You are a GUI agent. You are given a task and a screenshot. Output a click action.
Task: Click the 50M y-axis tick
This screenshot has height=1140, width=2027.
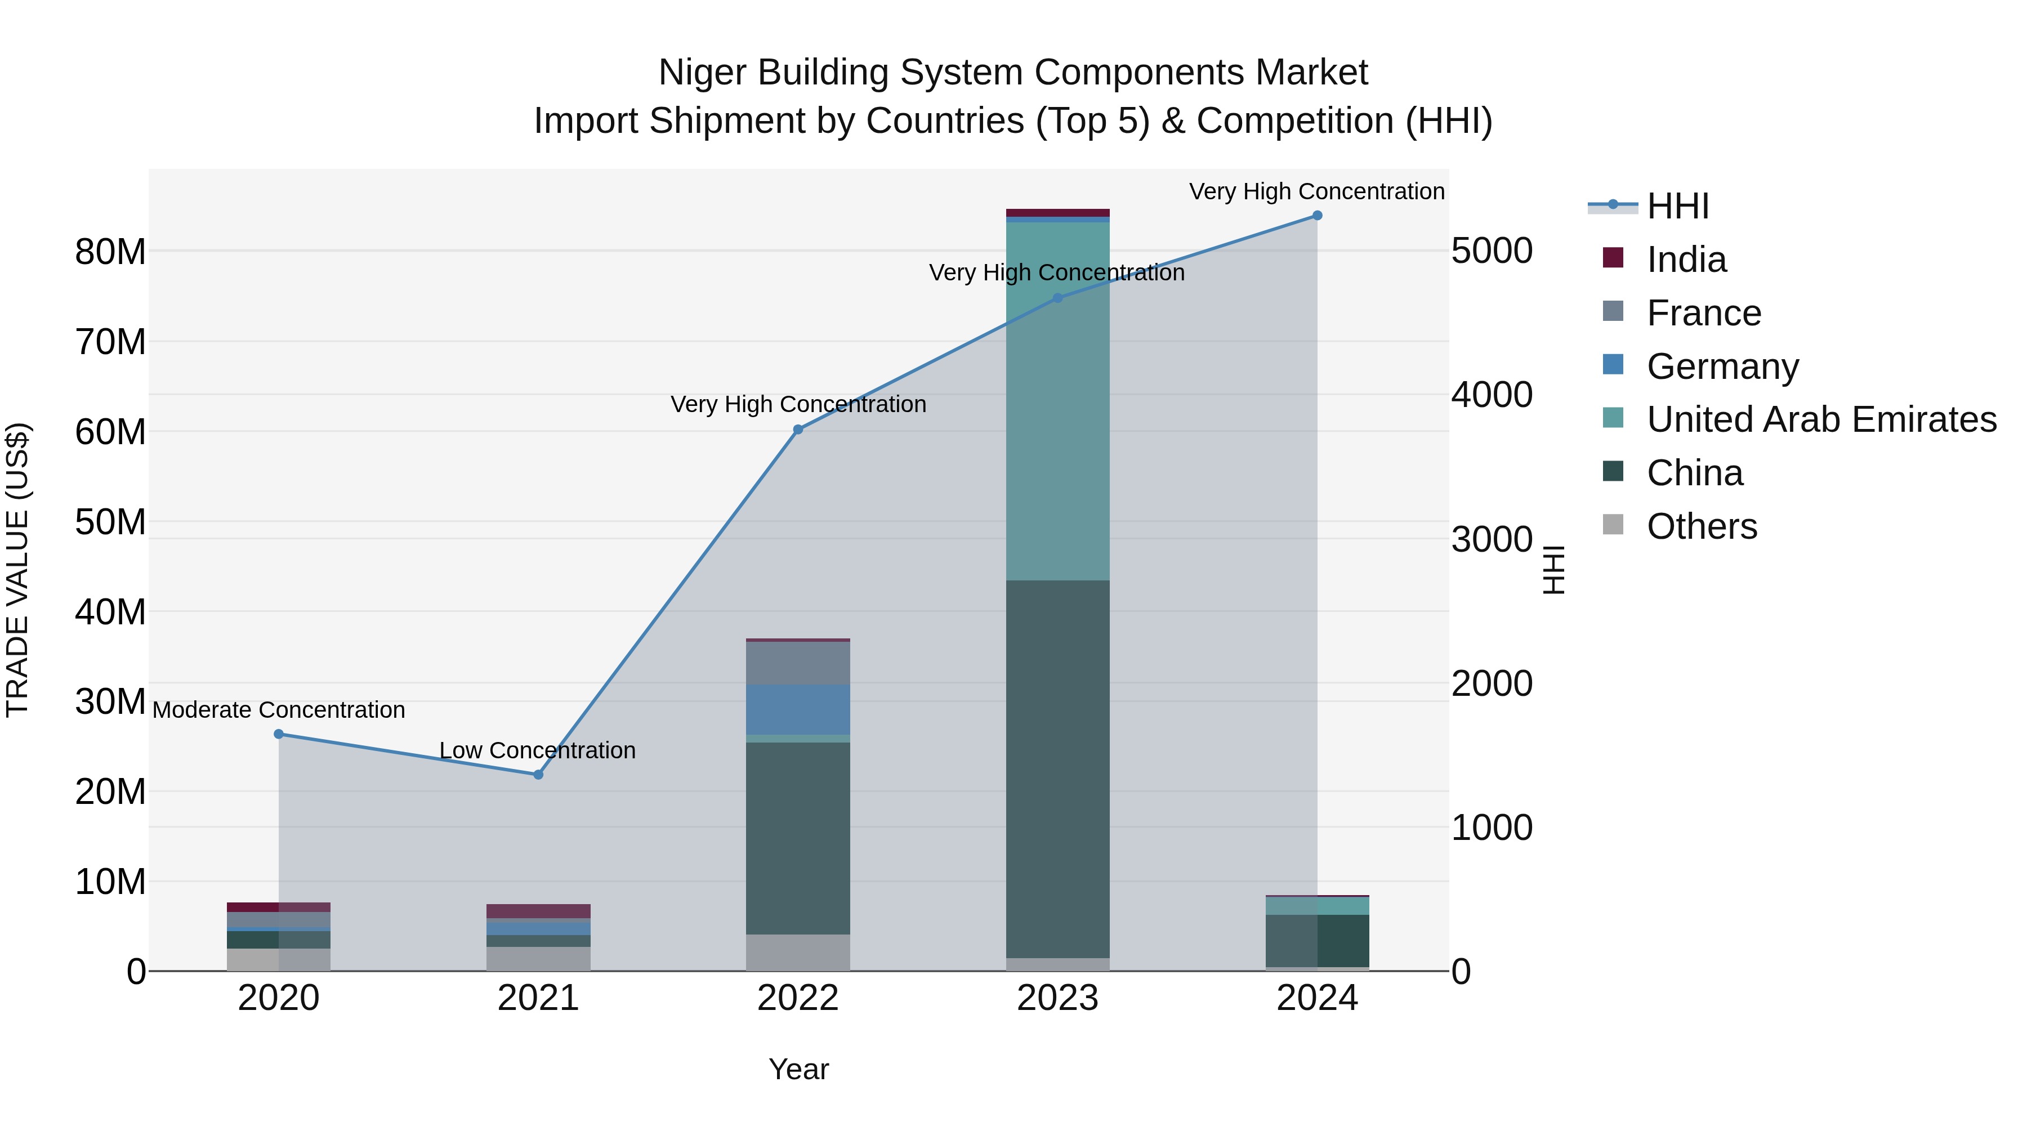(x=110, y=522)
